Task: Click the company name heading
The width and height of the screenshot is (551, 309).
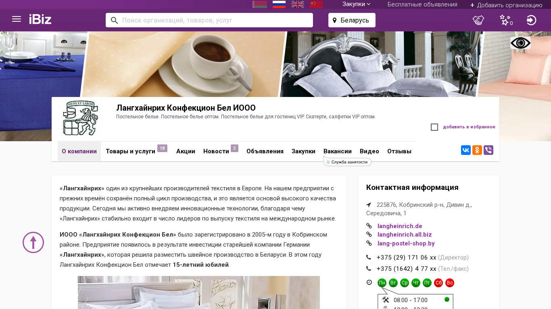Action: pyautogui.click(x=186, y=108)
